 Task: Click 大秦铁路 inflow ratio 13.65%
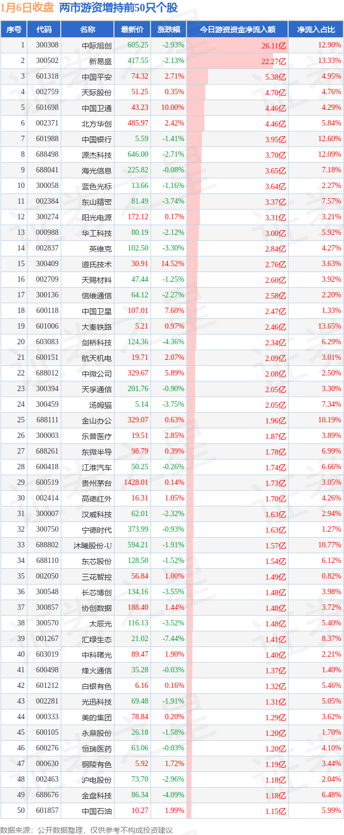coord(329,326)
